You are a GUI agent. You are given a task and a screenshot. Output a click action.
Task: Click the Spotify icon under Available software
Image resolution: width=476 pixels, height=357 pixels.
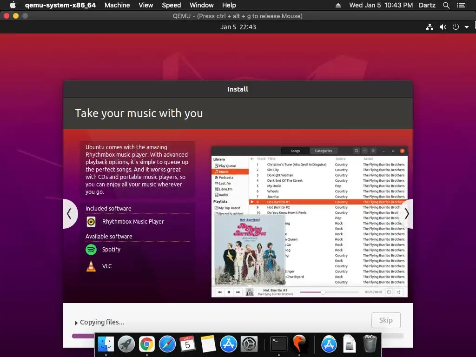[91, 250]
